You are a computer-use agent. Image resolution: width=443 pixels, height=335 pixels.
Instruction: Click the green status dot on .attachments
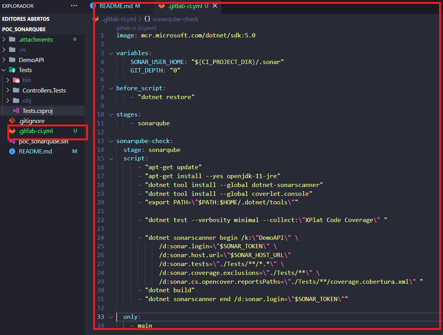[75, 39]
